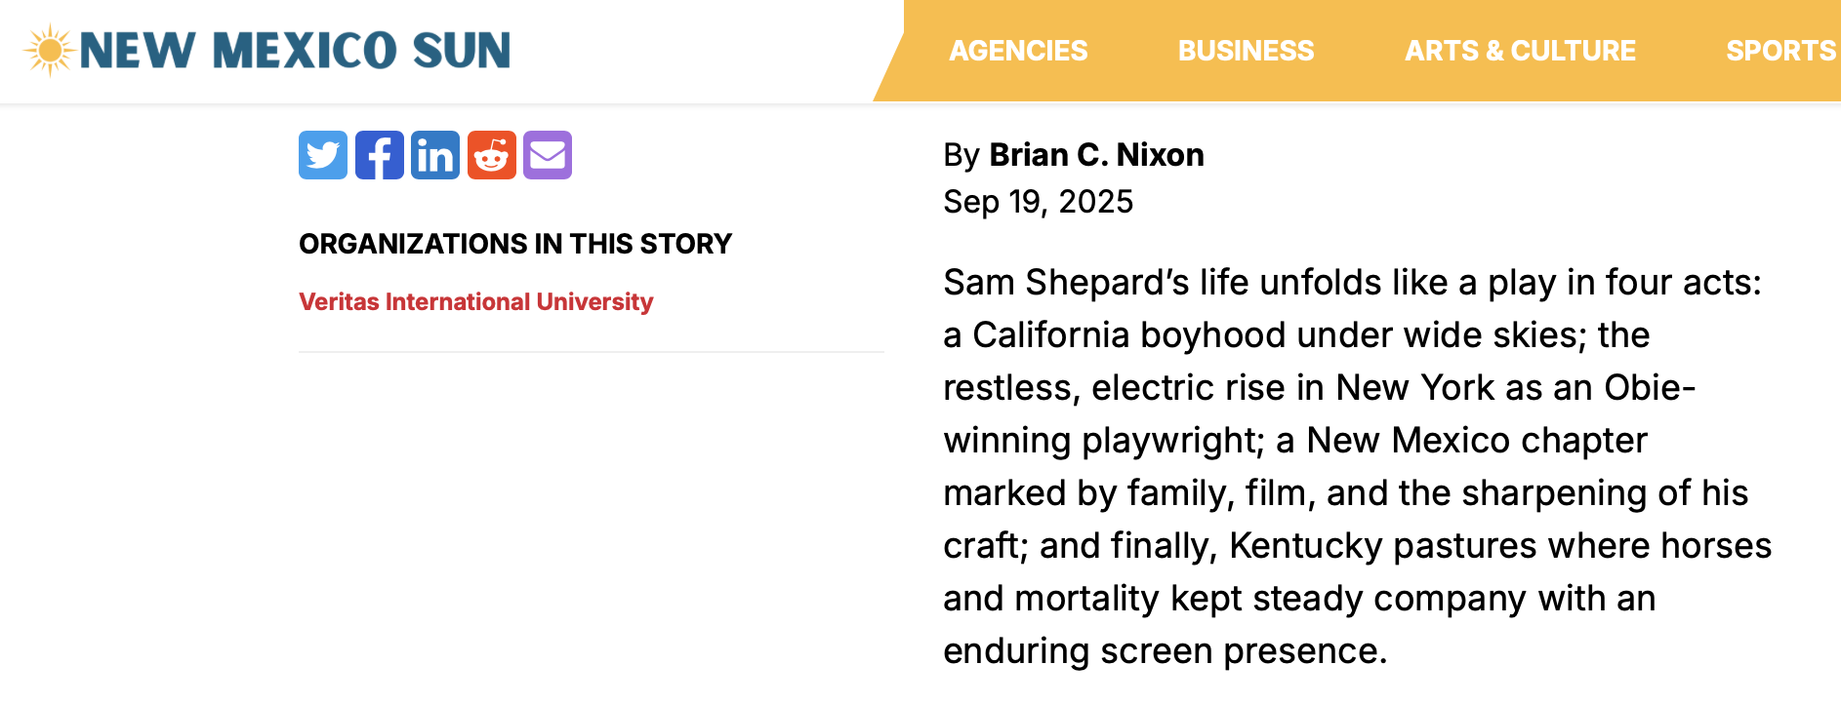Click the Organizations in This Story heading

point(515,244)
